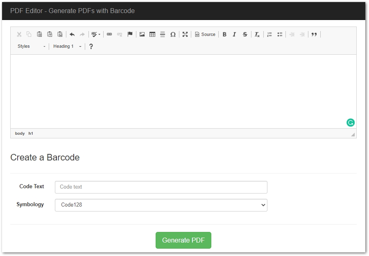Screen dimensions: 369x256
Task: Insert an anchor using the flag icon
Action: click(x=129, y=34)
